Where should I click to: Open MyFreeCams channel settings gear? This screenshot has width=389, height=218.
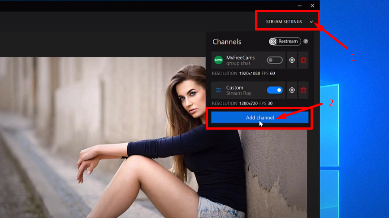[292, 60]
